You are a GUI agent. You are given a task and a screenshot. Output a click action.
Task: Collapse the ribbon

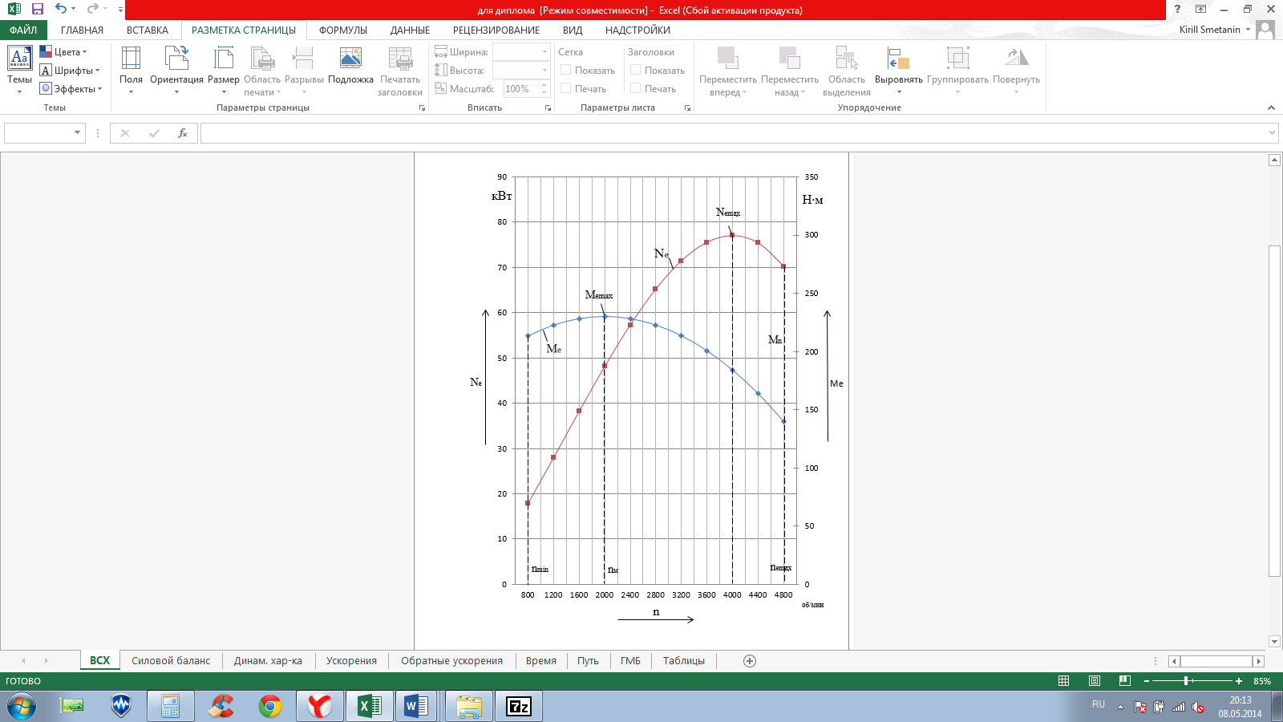coord(1271,107)
